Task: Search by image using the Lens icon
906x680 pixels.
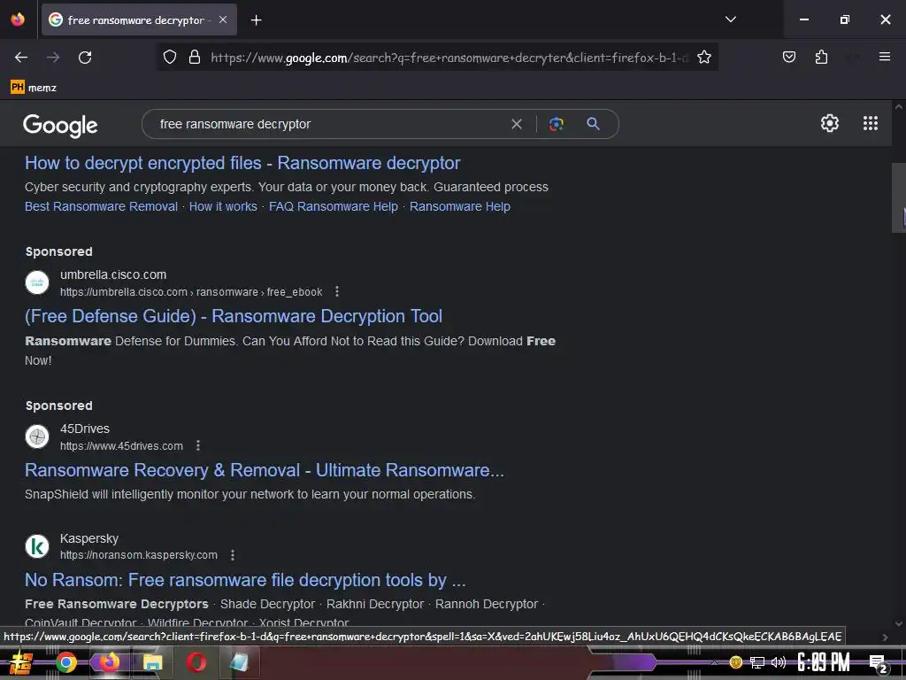Action: coord(556,124)
